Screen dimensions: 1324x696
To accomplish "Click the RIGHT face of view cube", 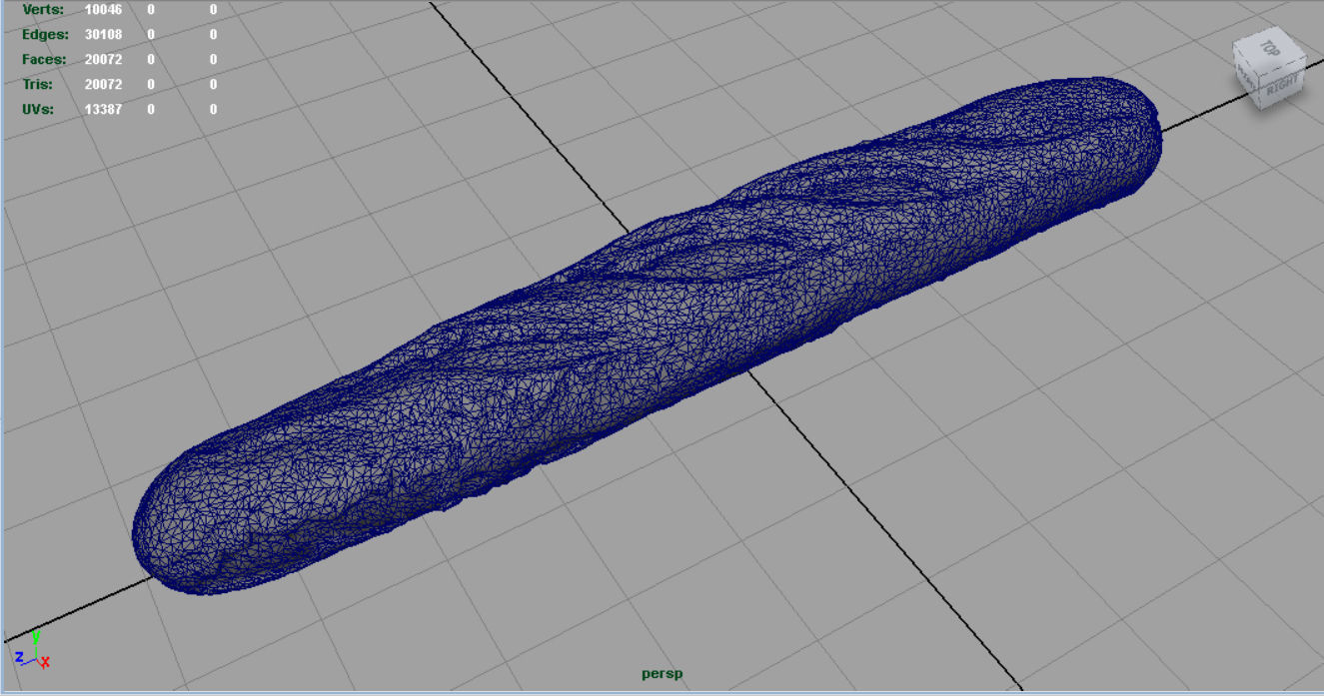I will 1282,84.
